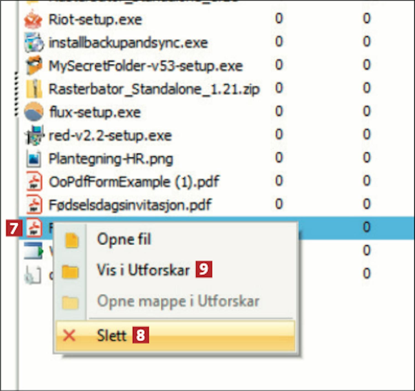The width and height of the screenshot is (415, 391).
Task: Select the flux-setup.exe file name
Action: [95, 113]
